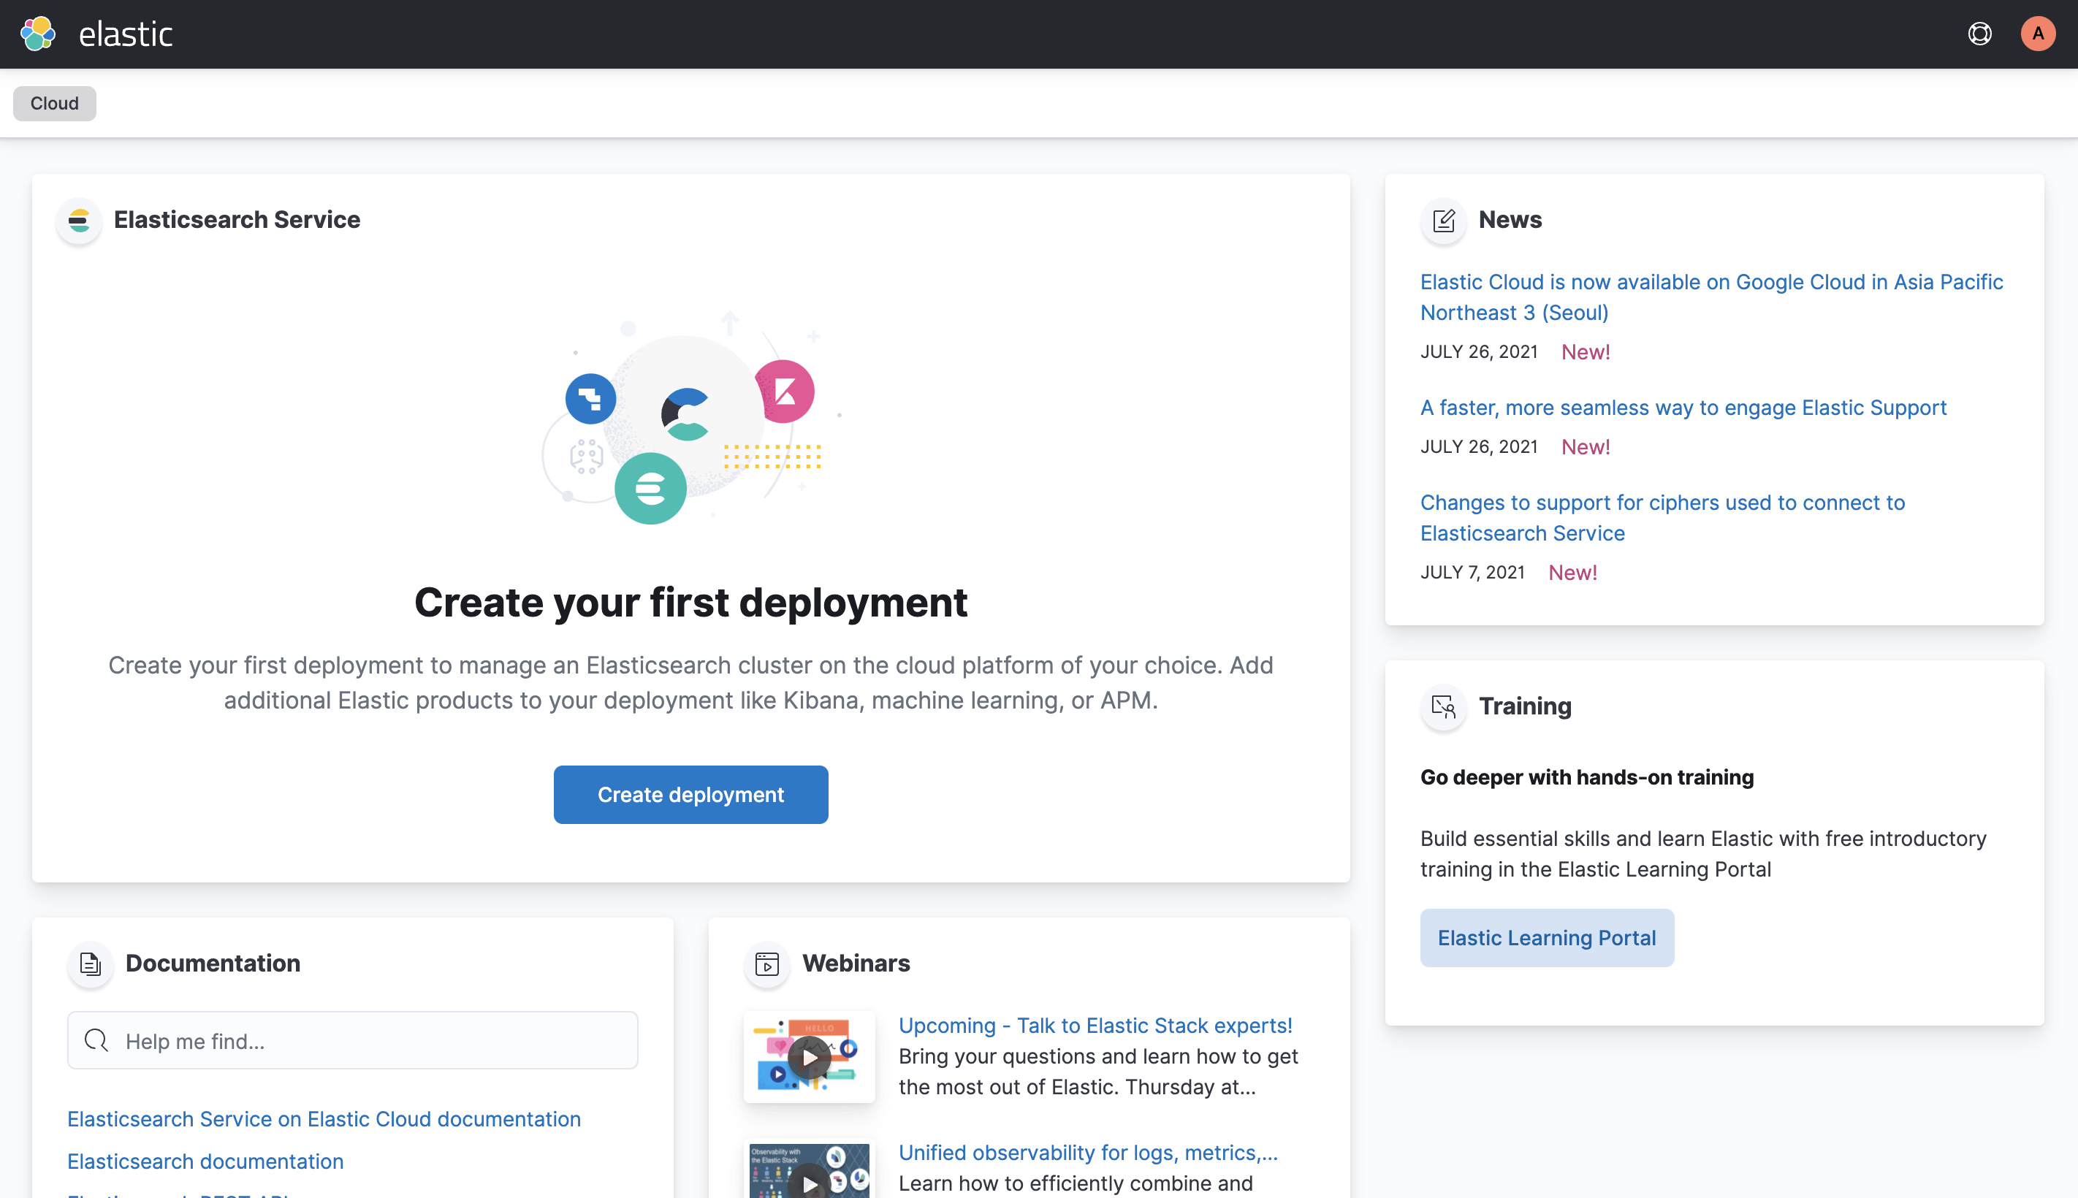Open the Elastic Learning Portal button
Screen dimensions: 2078x1198
coord(1546,938)
